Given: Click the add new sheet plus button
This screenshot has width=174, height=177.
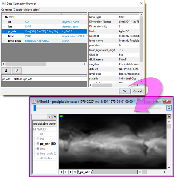Looking at the screenshot, I should pos(70,172).
